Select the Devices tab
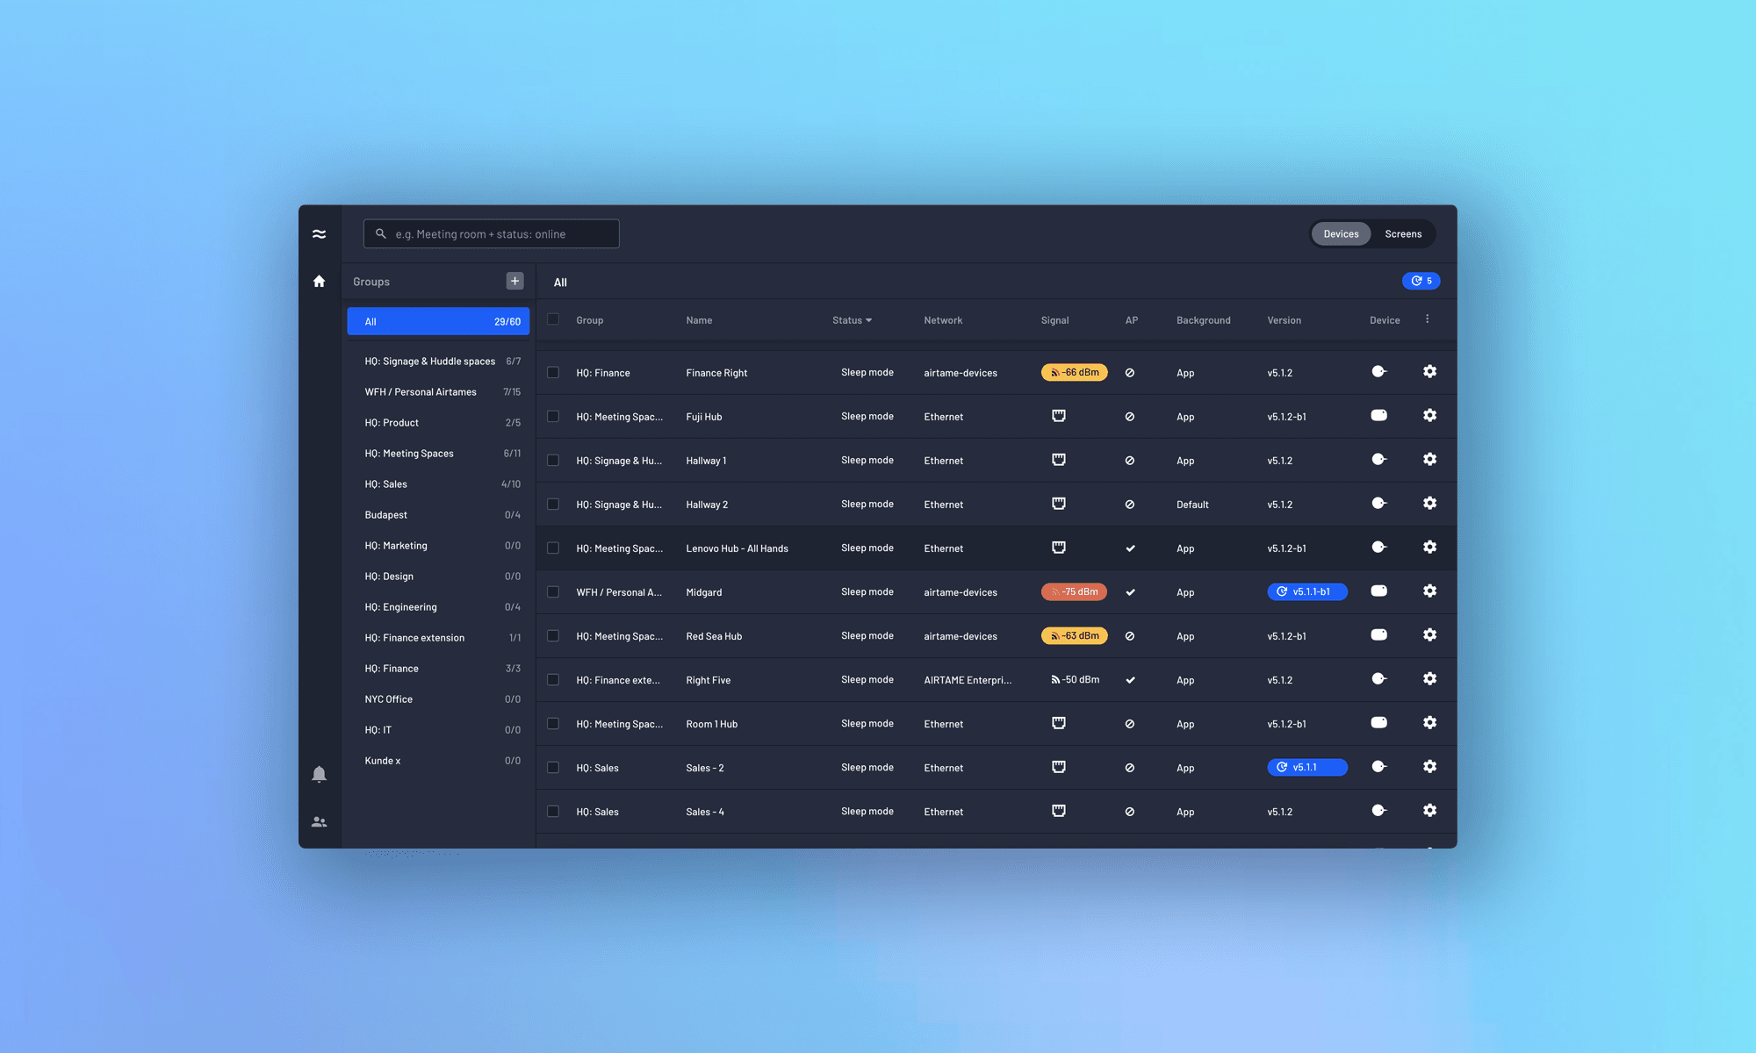 [x=1341, y=233]
